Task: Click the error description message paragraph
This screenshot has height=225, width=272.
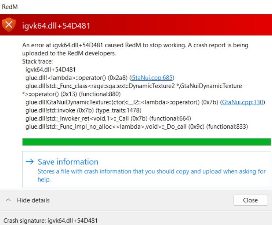Action: tap(135, 49)
